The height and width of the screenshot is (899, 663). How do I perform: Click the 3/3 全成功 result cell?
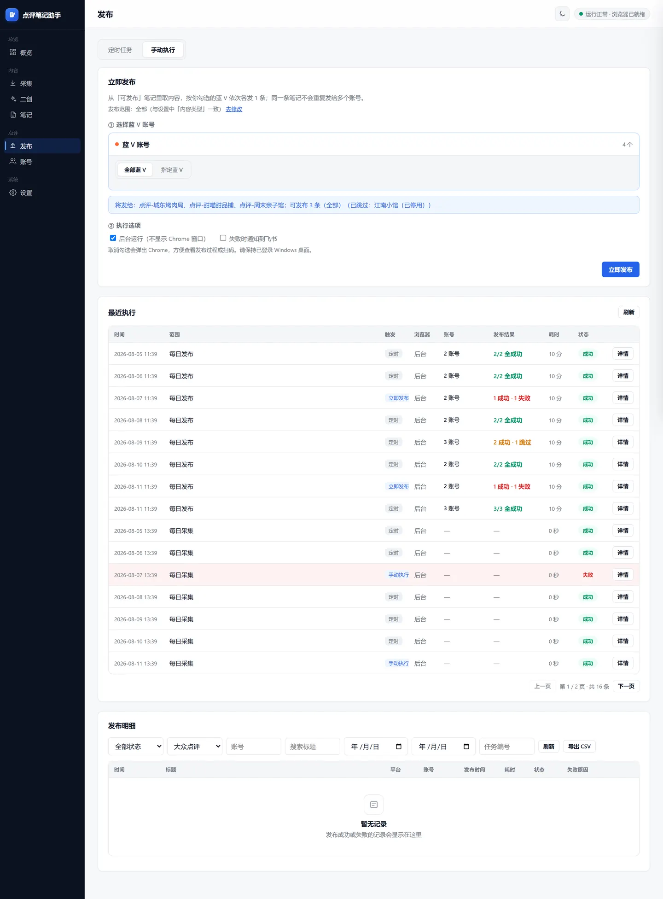click(508, 509)
